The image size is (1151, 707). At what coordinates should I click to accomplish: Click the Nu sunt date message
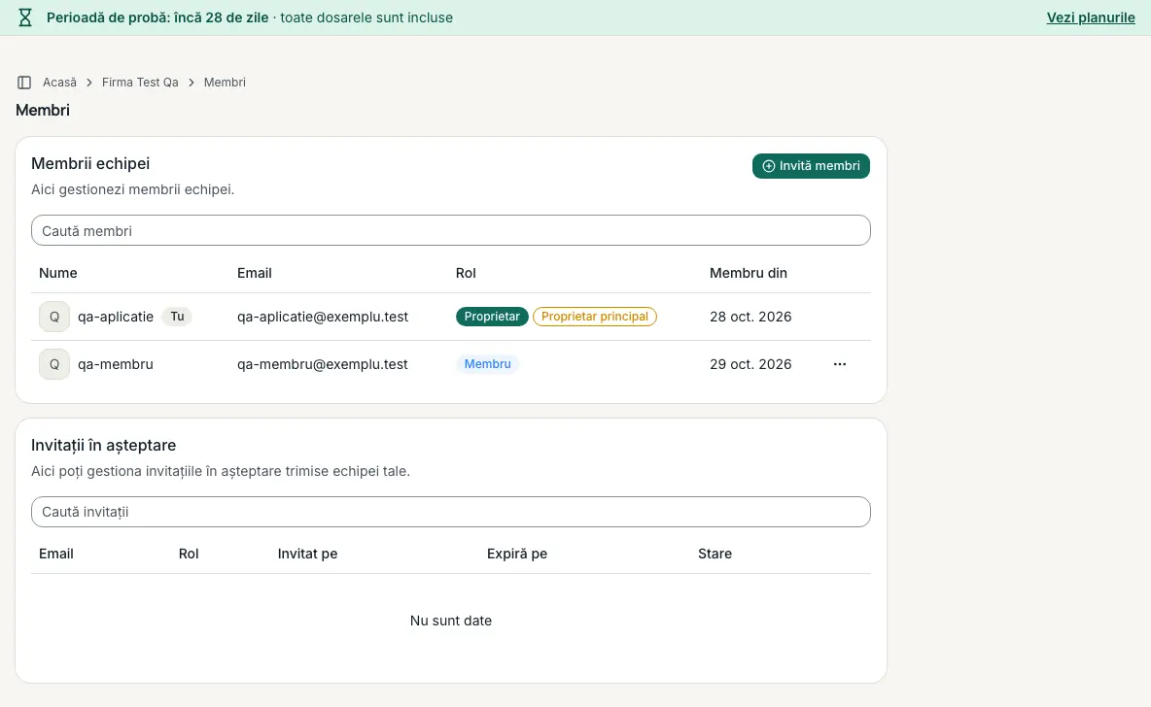[x=451, y=621]
